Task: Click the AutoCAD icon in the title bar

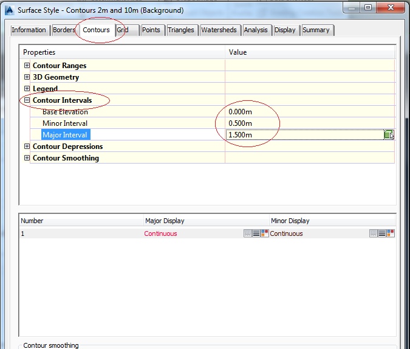Action: click(9, 9)
